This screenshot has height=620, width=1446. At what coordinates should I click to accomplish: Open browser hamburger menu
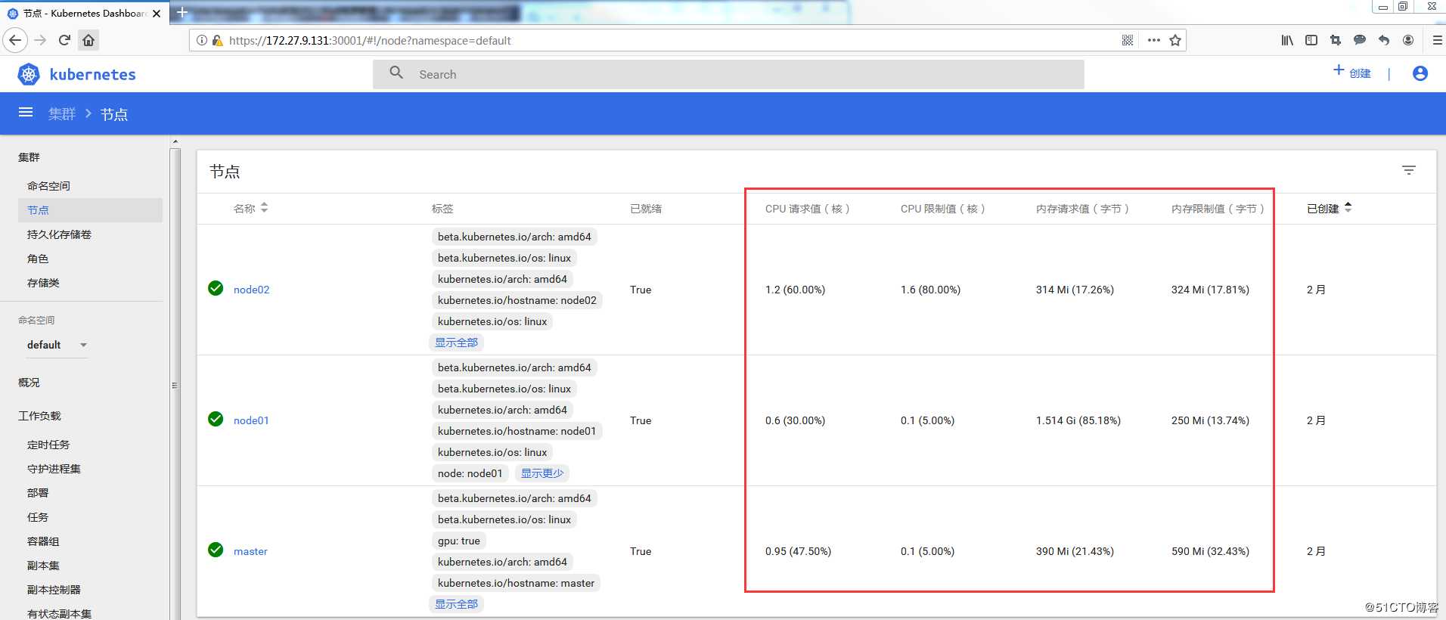[1437, 40]
